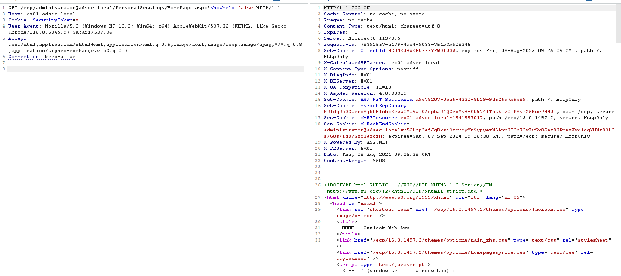Click the SecurityToken cookie value
The width and height of the screenshot is (621, 276).
(x=77, y=20)
